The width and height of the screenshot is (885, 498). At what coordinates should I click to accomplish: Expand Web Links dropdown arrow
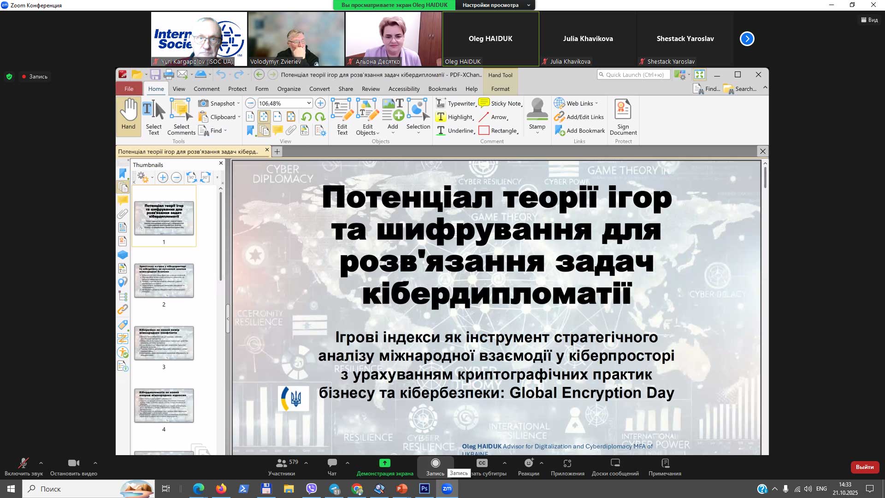click(x=596, y=103)
